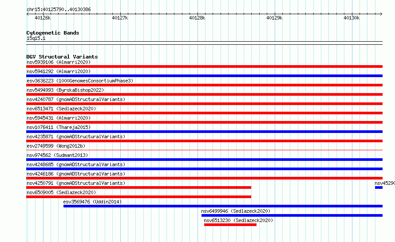Open nsv4240787 (gnomADStructuralVariants) label
The image size is (395, 242).
click(x=76, y=99)
